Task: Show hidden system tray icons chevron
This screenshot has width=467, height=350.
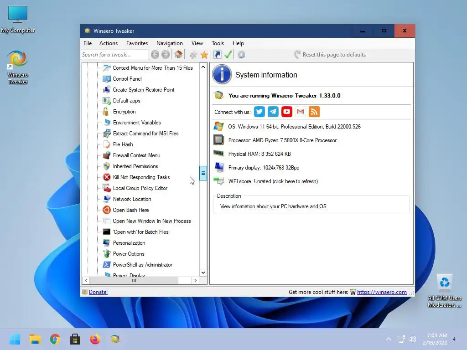Action: [389, 339]
